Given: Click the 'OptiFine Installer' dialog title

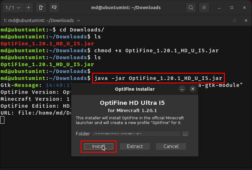Looking at the screenshot, I should click(x=135, y=89).
